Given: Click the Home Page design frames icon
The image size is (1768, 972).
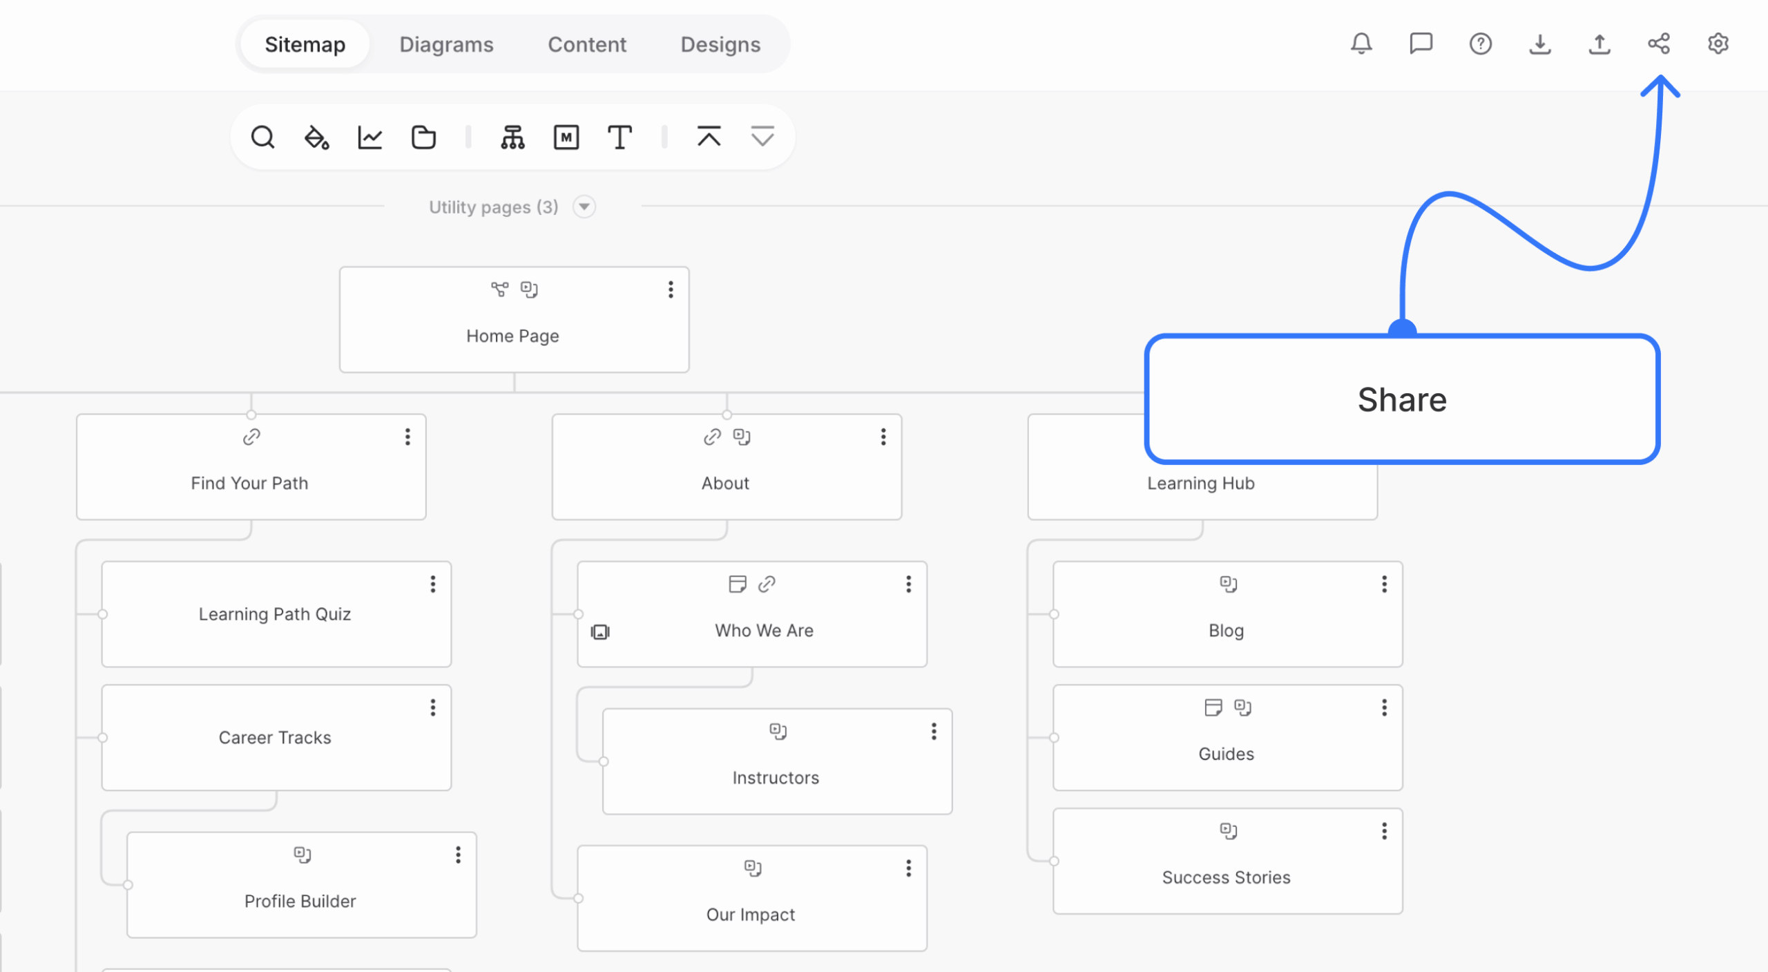Looking at the screenshot, I should [529, 289].
